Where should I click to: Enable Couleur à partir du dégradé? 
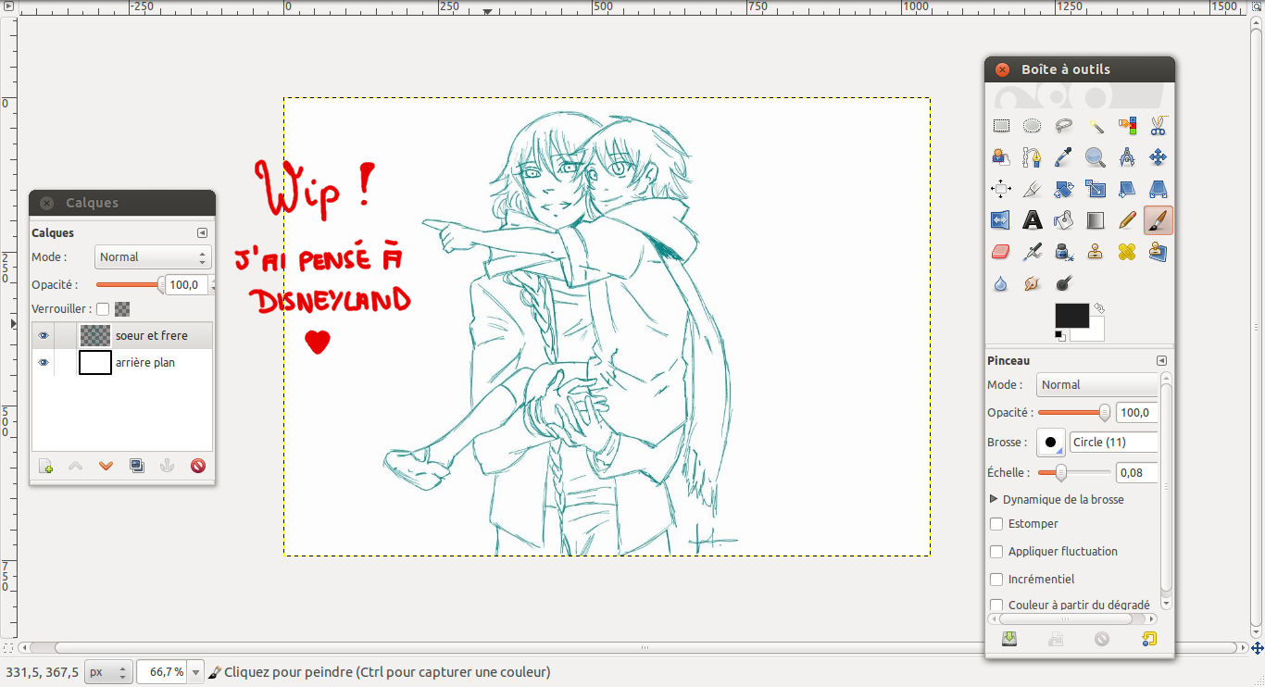(x=996, y=606)
